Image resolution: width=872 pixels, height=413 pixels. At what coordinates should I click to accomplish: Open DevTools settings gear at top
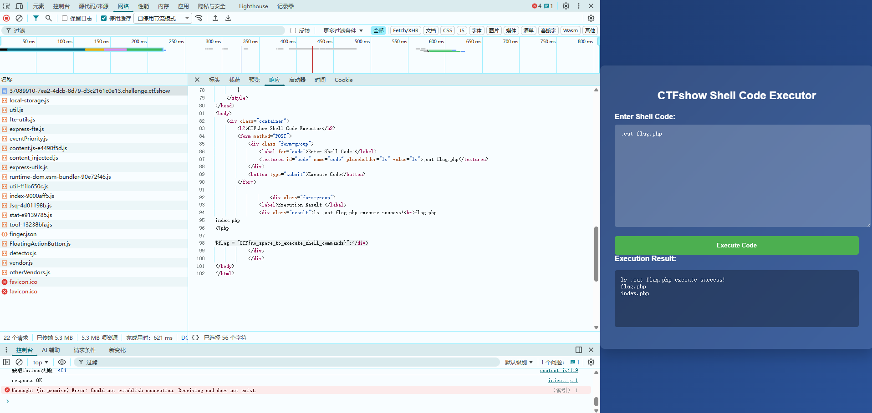566,6
